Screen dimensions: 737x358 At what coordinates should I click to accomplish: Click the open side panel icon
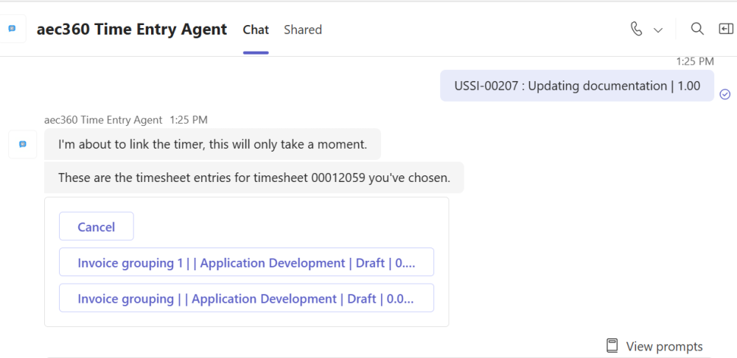click(x=726, y=29)
